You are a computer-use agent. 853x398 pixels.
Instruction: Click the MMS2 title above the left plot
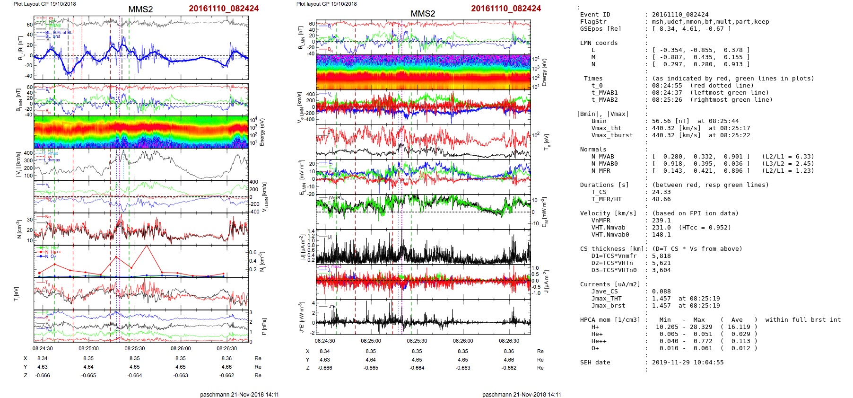pyautogui.click(x=140, y=9)
